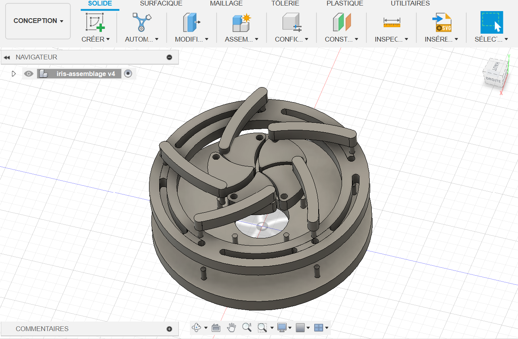The width and height of the screenshot is (518, 339).
Task: Click the COMMENTAIRES panel title
Action: (x=42, y=329)
